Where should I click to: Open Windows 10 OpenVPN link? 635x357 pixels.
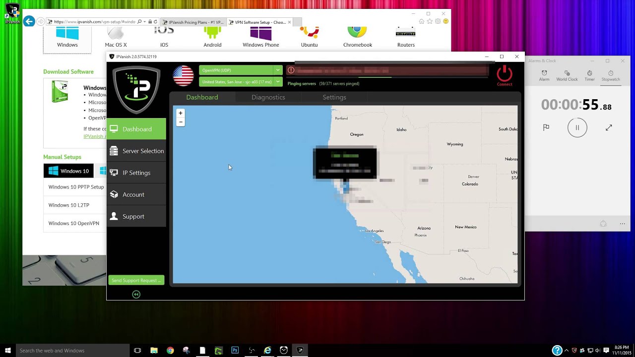(73, 223)
